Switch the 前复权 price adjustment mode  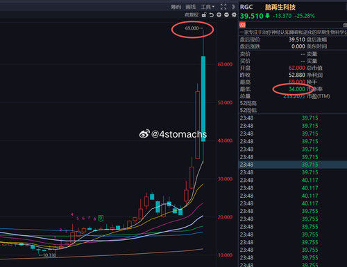click(x=192, y=15)
